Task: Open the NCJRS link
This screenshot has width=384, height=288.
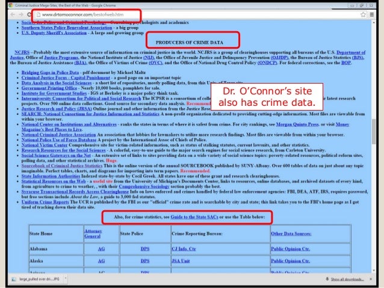Action: pos(22,52)
